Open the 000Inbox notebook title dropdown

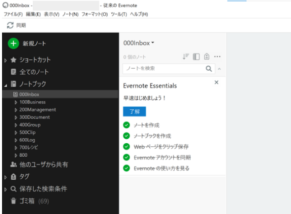pos(139,43)
